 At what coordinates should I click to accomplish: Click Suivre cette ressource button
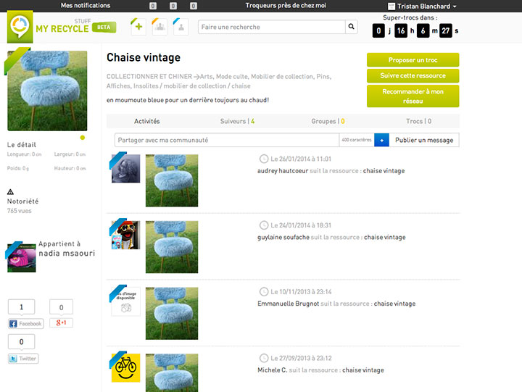pos(413,75)
